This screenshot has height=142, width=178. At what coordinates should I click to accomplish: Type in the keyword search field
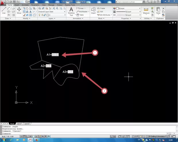pyautogui.click(x=129, y=1)
